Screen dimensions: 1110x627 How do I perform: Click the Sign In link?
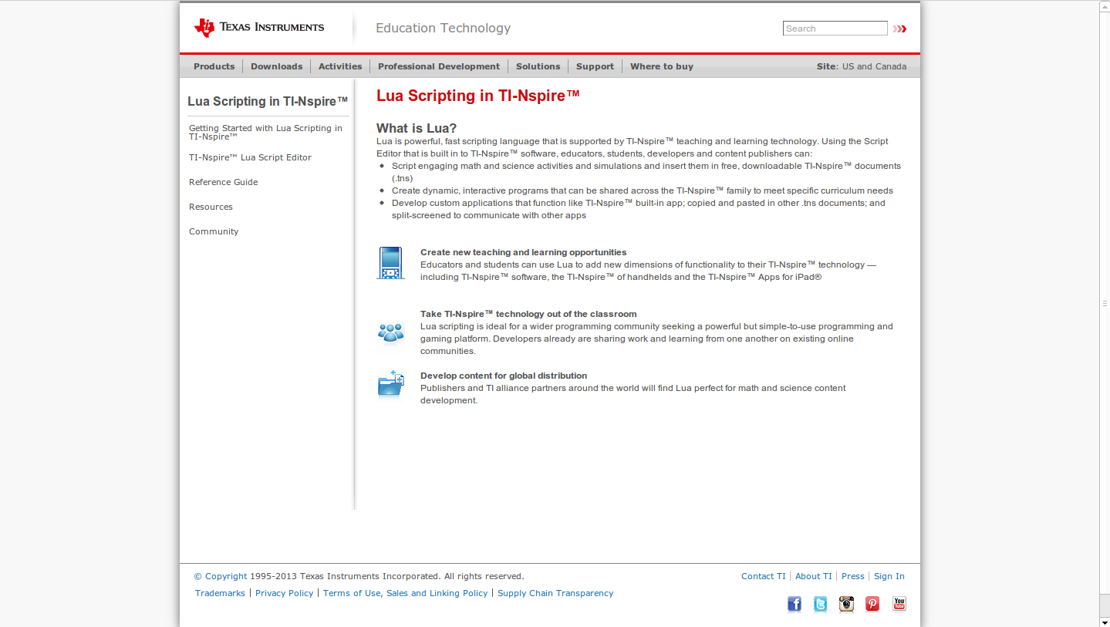click(889, 576)
